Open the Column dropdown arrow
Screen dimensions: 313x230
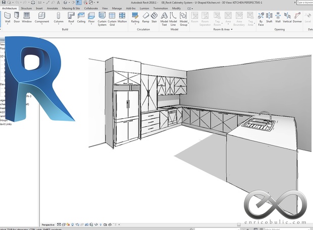coord(59,24)
